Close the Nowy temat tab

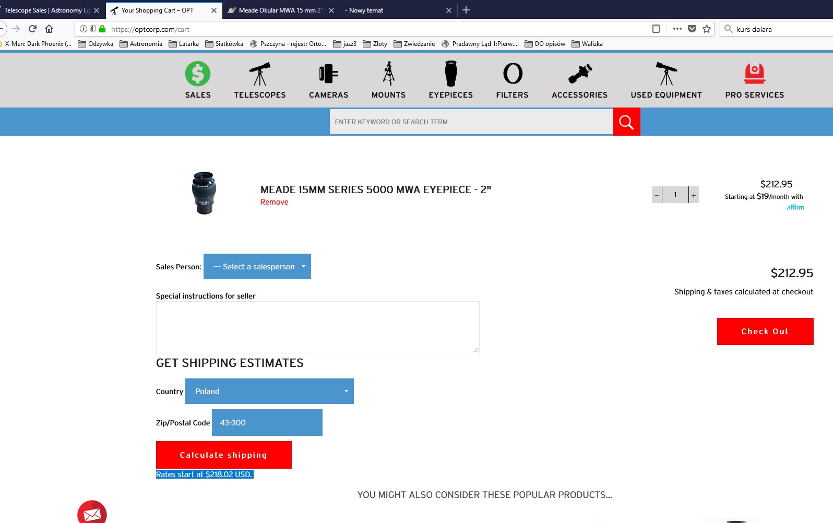449,10
